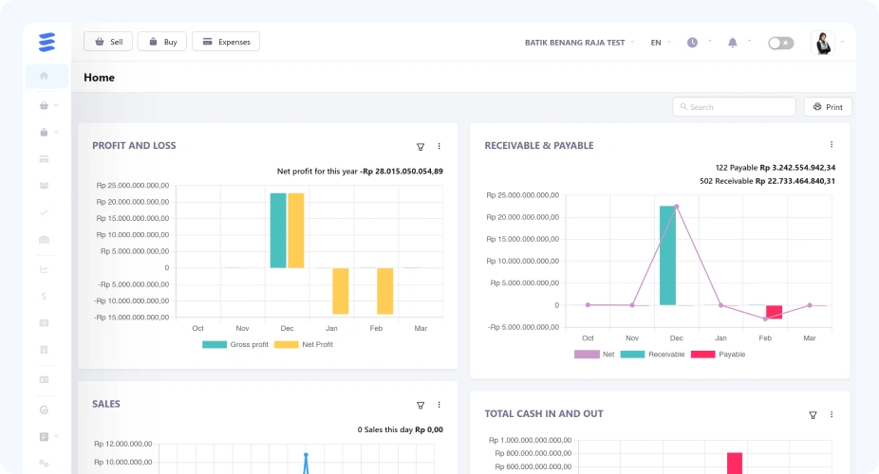Click the plain checkmark sidebar icon
Viewport: 879px width, 474px height.
pyautogui.click(x=44, y=212)
